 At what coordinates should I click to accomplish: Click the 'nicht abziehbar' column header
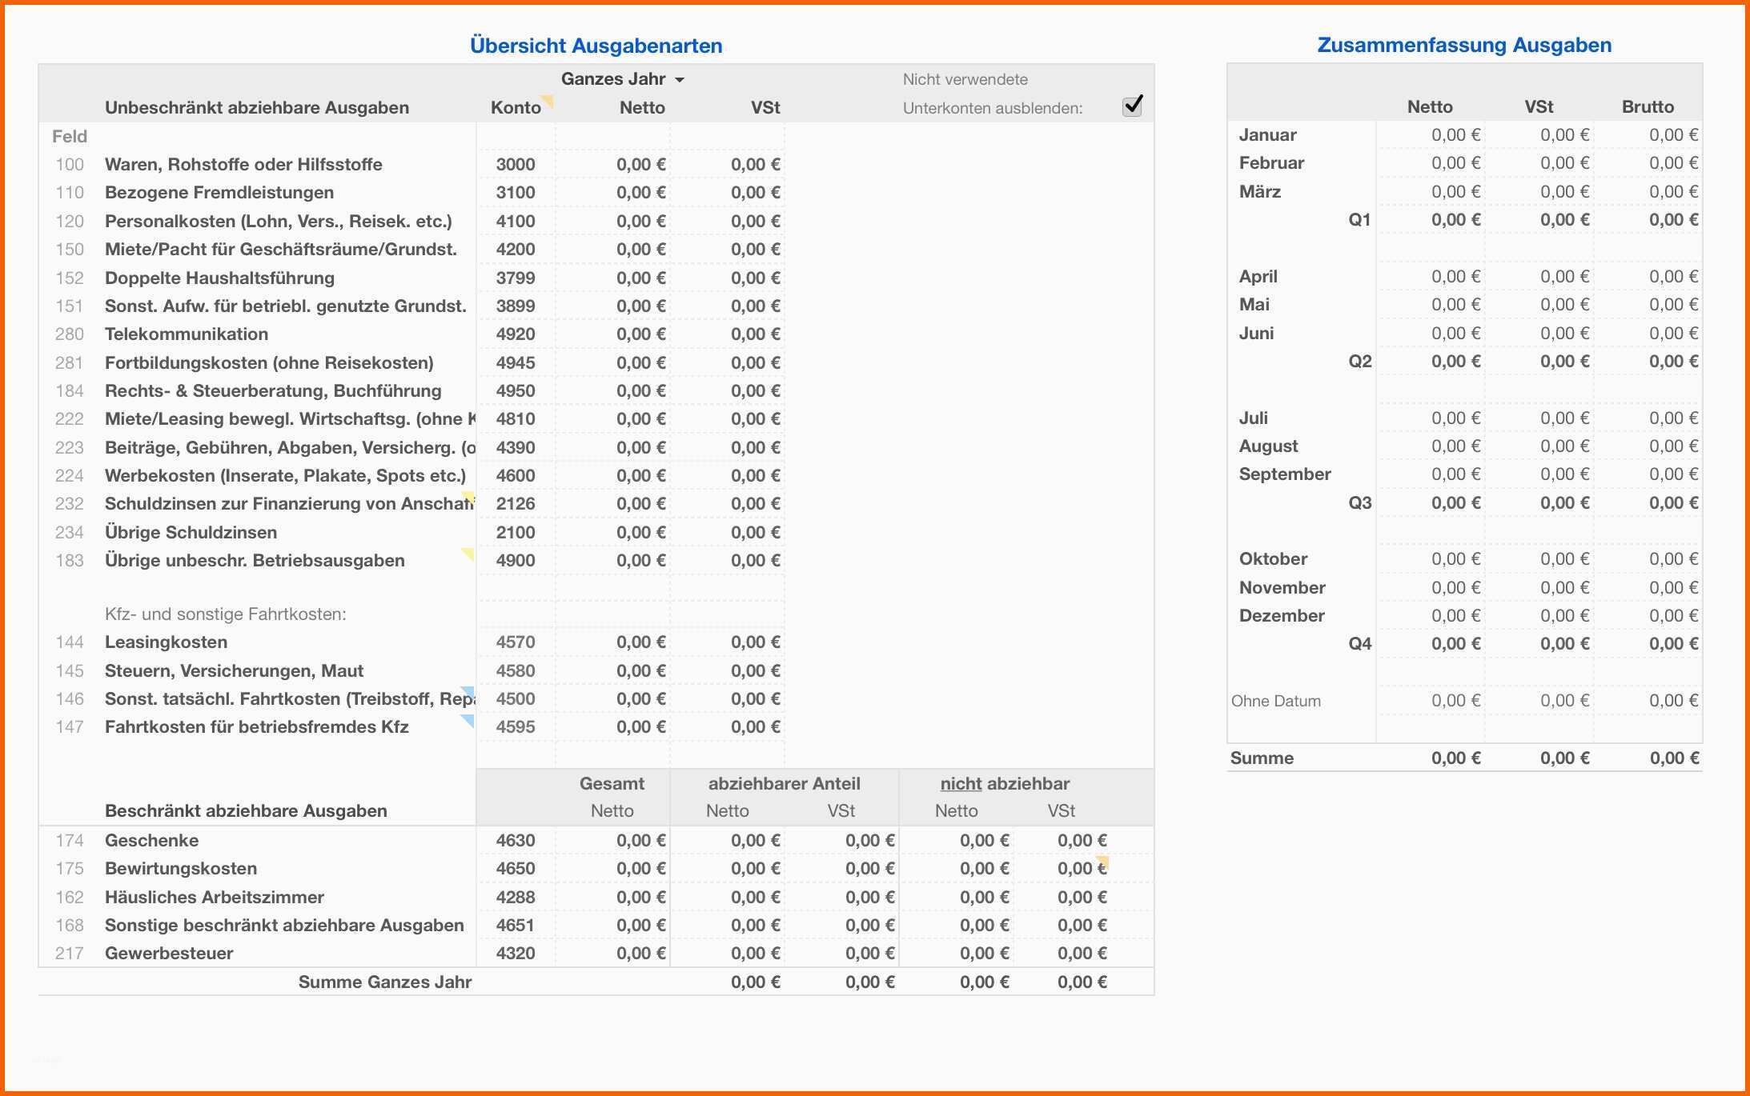coord(1005,784)
